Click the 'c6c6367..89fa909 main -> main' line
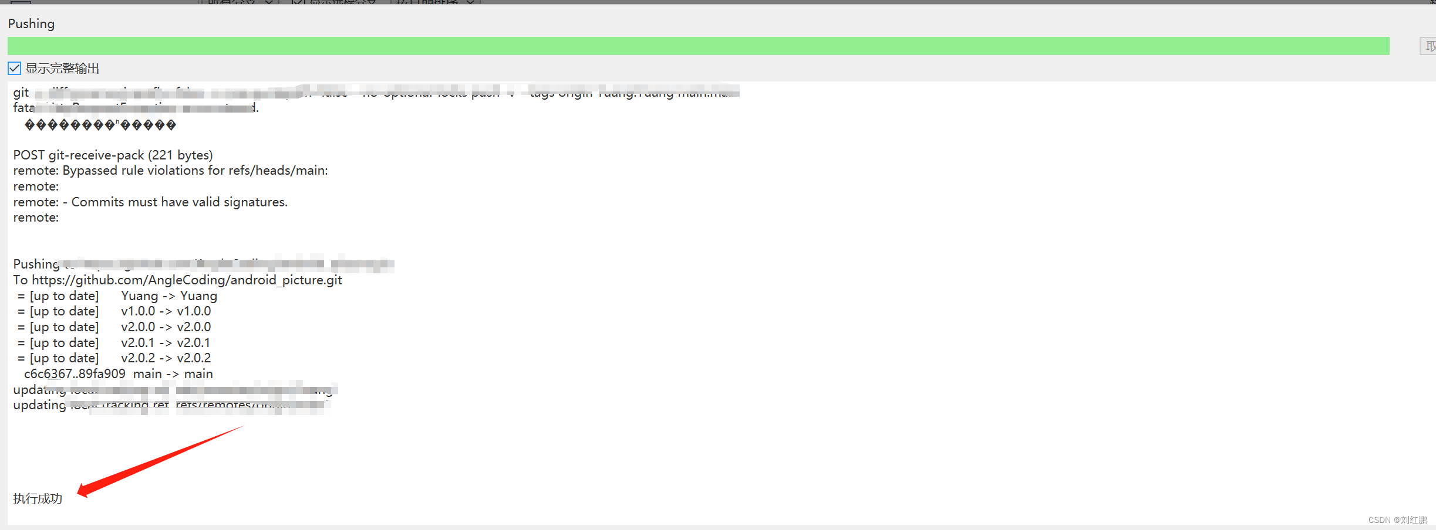1436x530 pixels. point(119,374)
